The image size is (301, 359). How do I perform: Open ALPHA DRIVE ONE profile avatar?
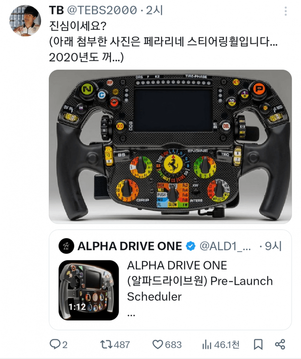point(66,246)
